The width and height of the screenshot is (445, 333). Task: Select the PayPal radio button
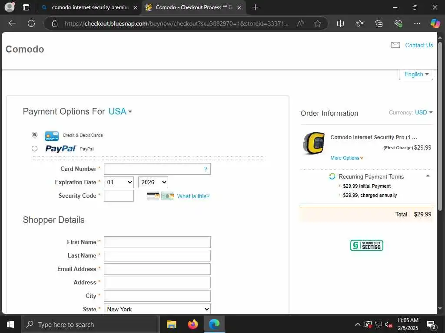coord(35,148)
